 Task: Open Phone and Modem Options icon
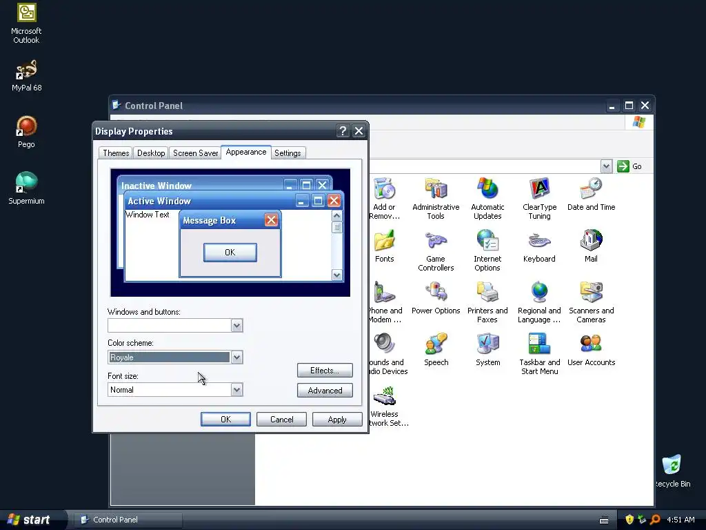(x=385, y=302)
